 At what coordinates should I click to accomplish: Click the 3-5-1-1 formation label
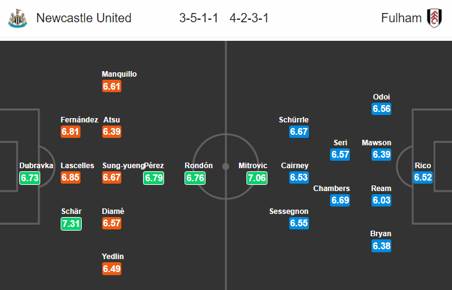point(199,18)
